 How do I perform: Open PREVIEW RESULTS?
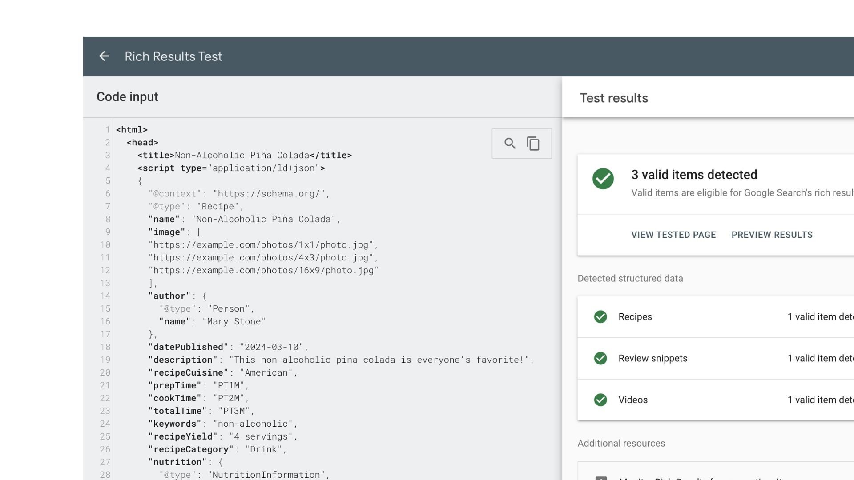772,235
